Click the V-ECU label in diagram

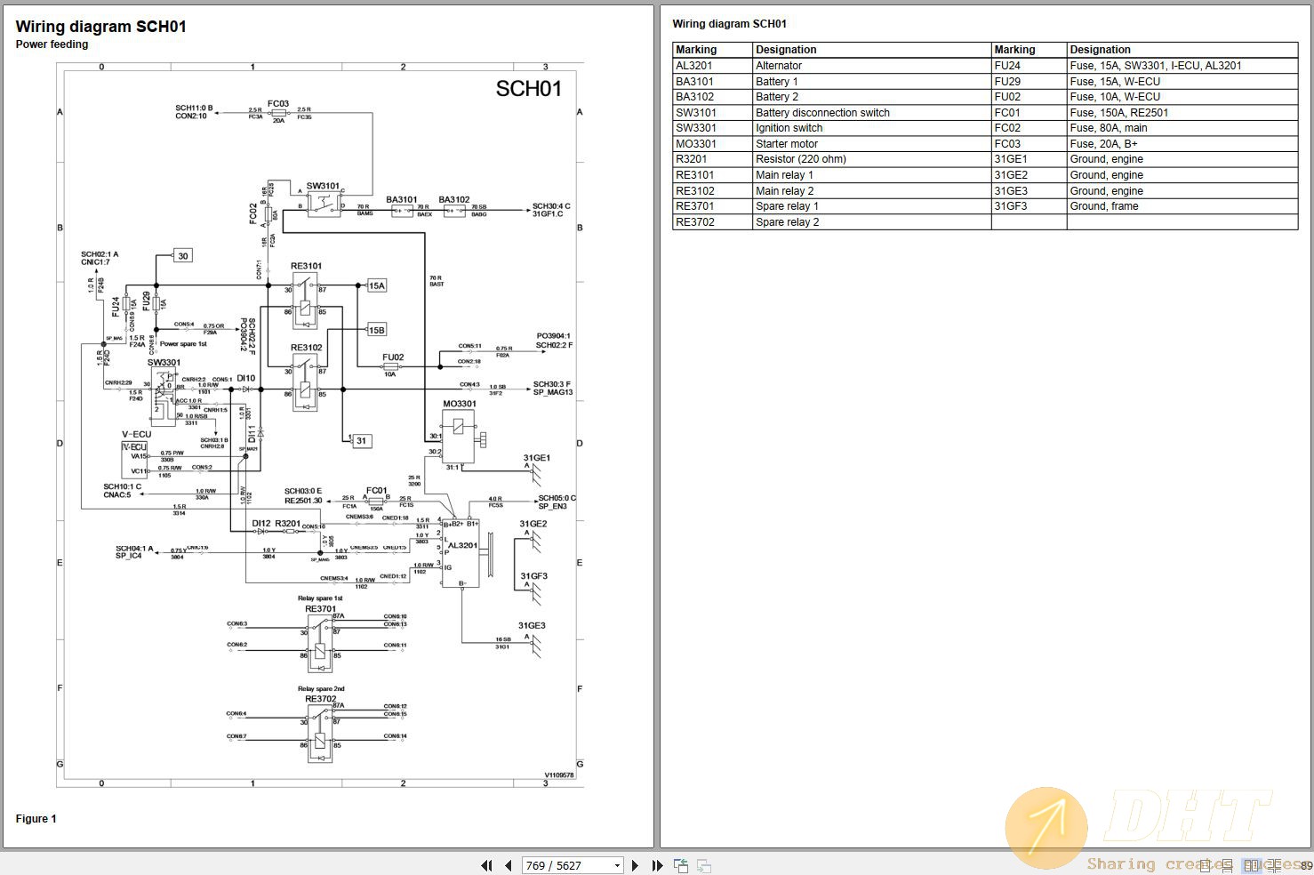136,435
